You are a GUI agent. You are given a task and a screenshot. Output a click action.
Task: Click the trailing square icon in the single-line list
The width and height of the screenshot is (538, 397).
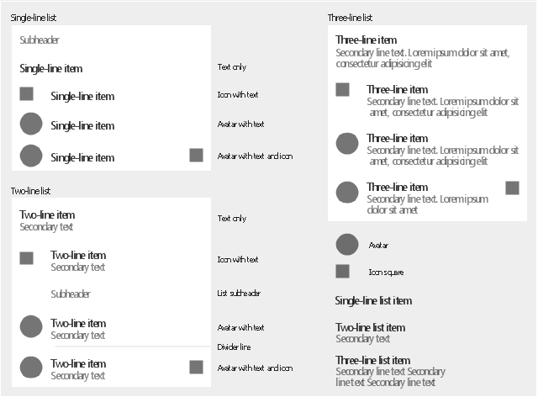pos(197,155)
